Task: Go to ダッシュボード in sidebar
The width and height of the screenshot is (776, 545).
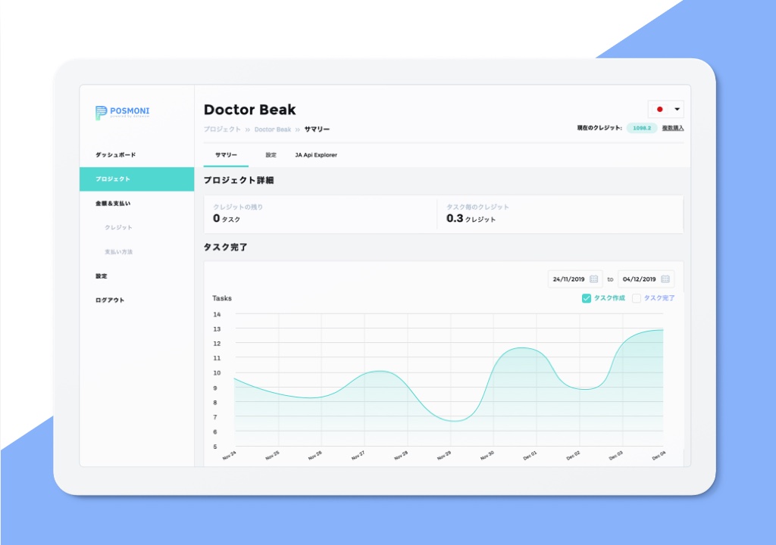Action: [115, 155]
